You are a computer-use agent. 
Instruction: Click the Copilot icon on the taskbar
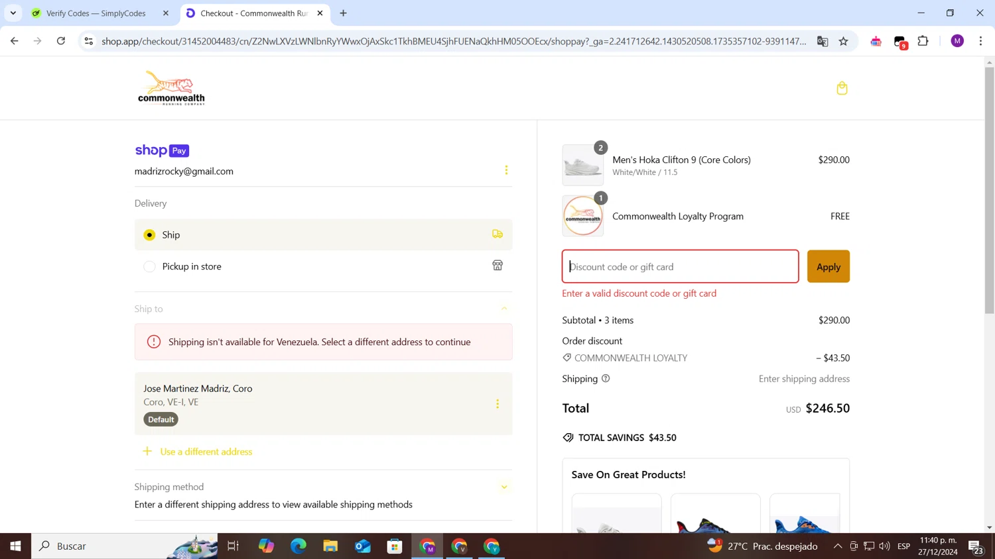[266, 546]
